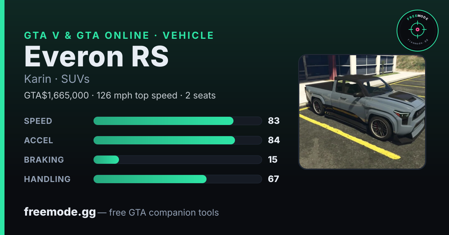Open the Everon RS vehicle photo
The image size is (449, 235).
pyautogui.click(x=362, y=112)
